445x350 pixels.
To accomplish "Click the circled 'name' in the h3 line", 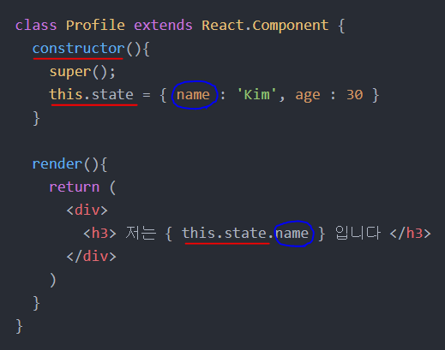I will point(292,234).
